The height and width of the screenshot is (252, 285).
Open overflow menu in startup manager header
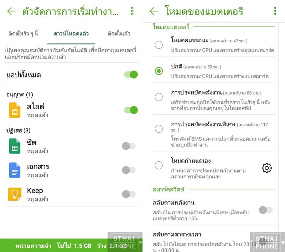point(132,11)
